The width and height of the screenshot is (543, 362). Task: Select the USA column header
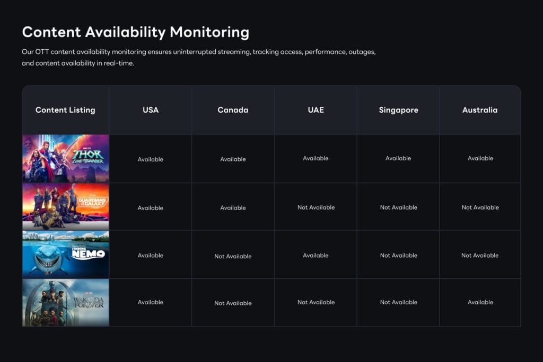tap(151, 110)
